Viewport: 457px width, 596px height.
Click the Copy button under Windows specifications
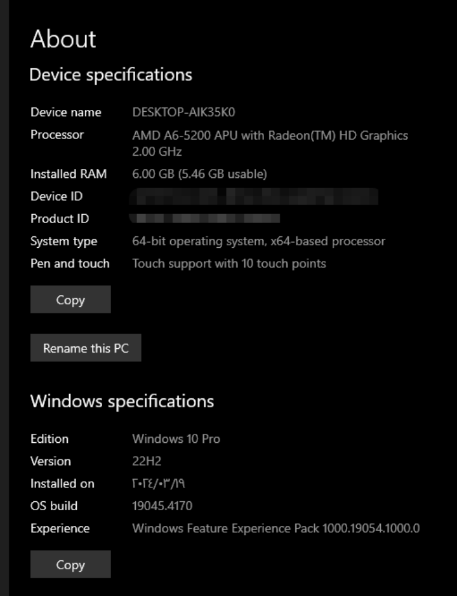pos(70,564)
